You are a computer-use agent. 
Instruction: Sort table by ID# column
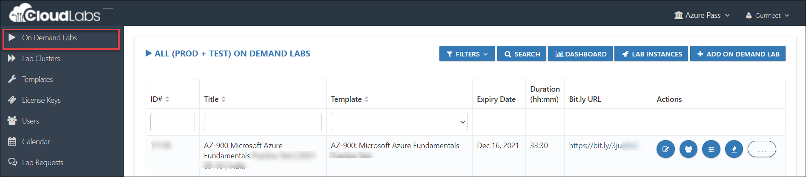point(160,99)
